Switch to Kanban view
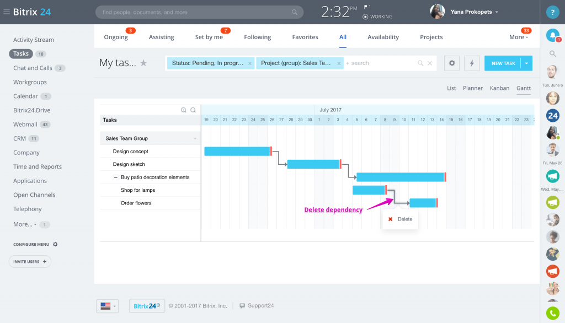Viewport: 565px width, 323px height. (499, 88)
